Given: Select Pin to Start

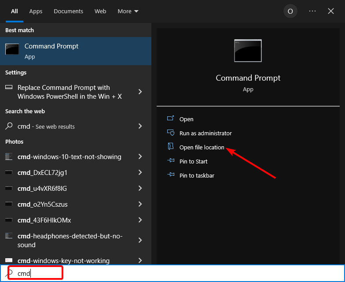Looking at the screenshot, I should click(x=194, y=161).
